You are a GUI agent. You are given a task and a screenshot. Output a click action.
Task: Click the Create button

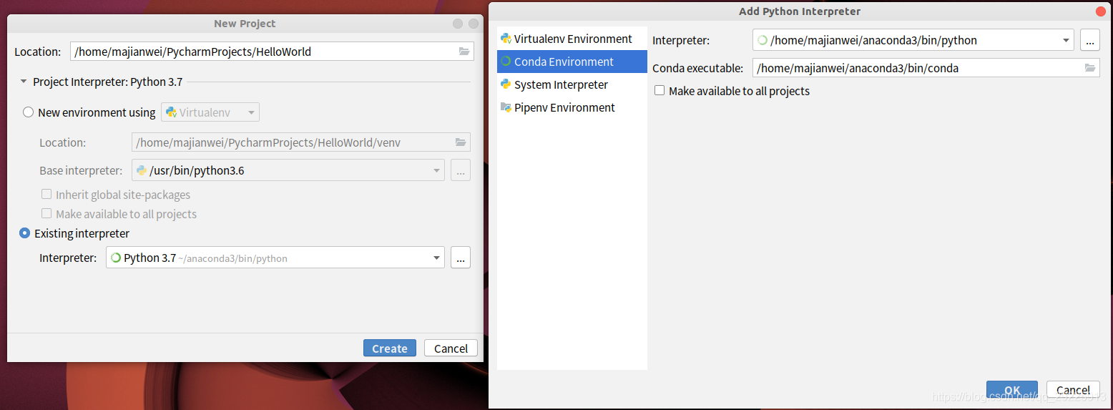(x=390, y=348)
